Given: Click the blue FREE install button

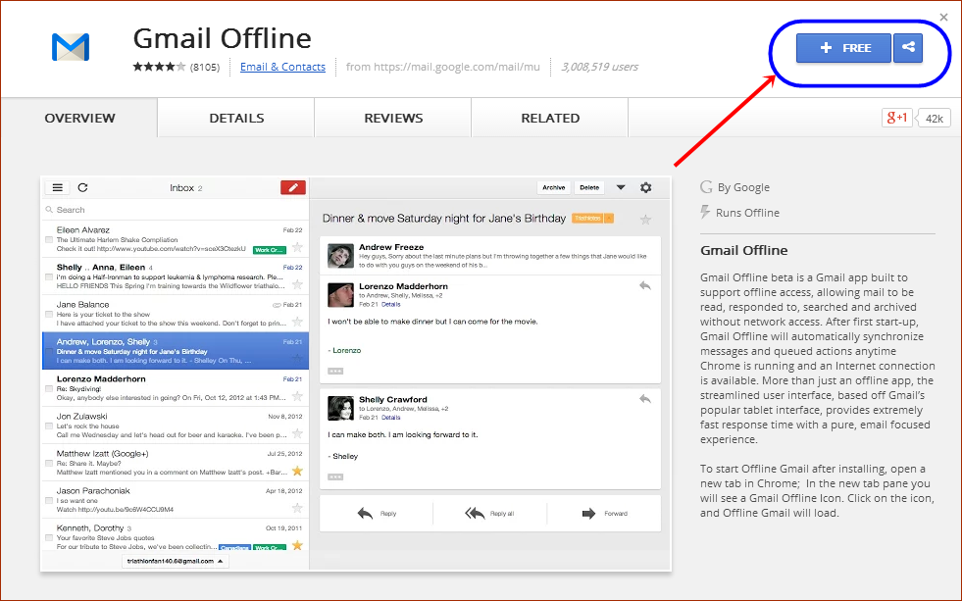Looking at the screenshot, I should click(x=843, y=48).
